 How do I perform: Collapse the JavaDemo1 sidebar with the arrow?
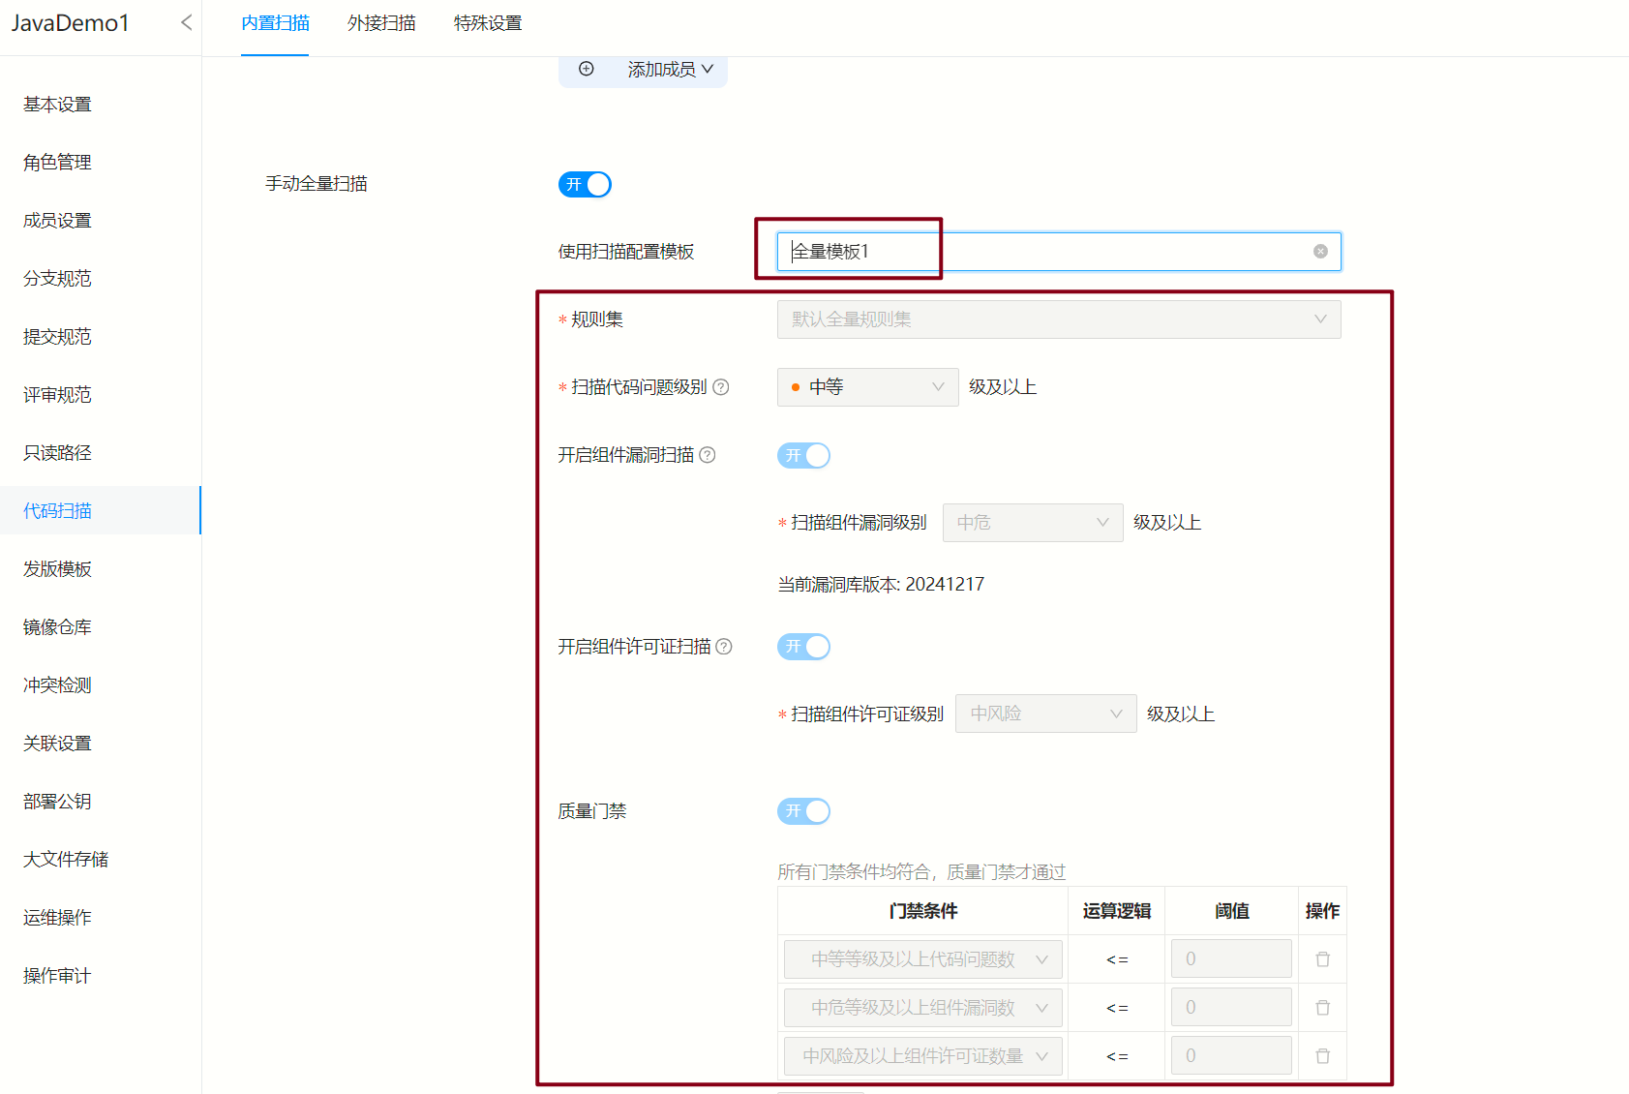[186, 22]
